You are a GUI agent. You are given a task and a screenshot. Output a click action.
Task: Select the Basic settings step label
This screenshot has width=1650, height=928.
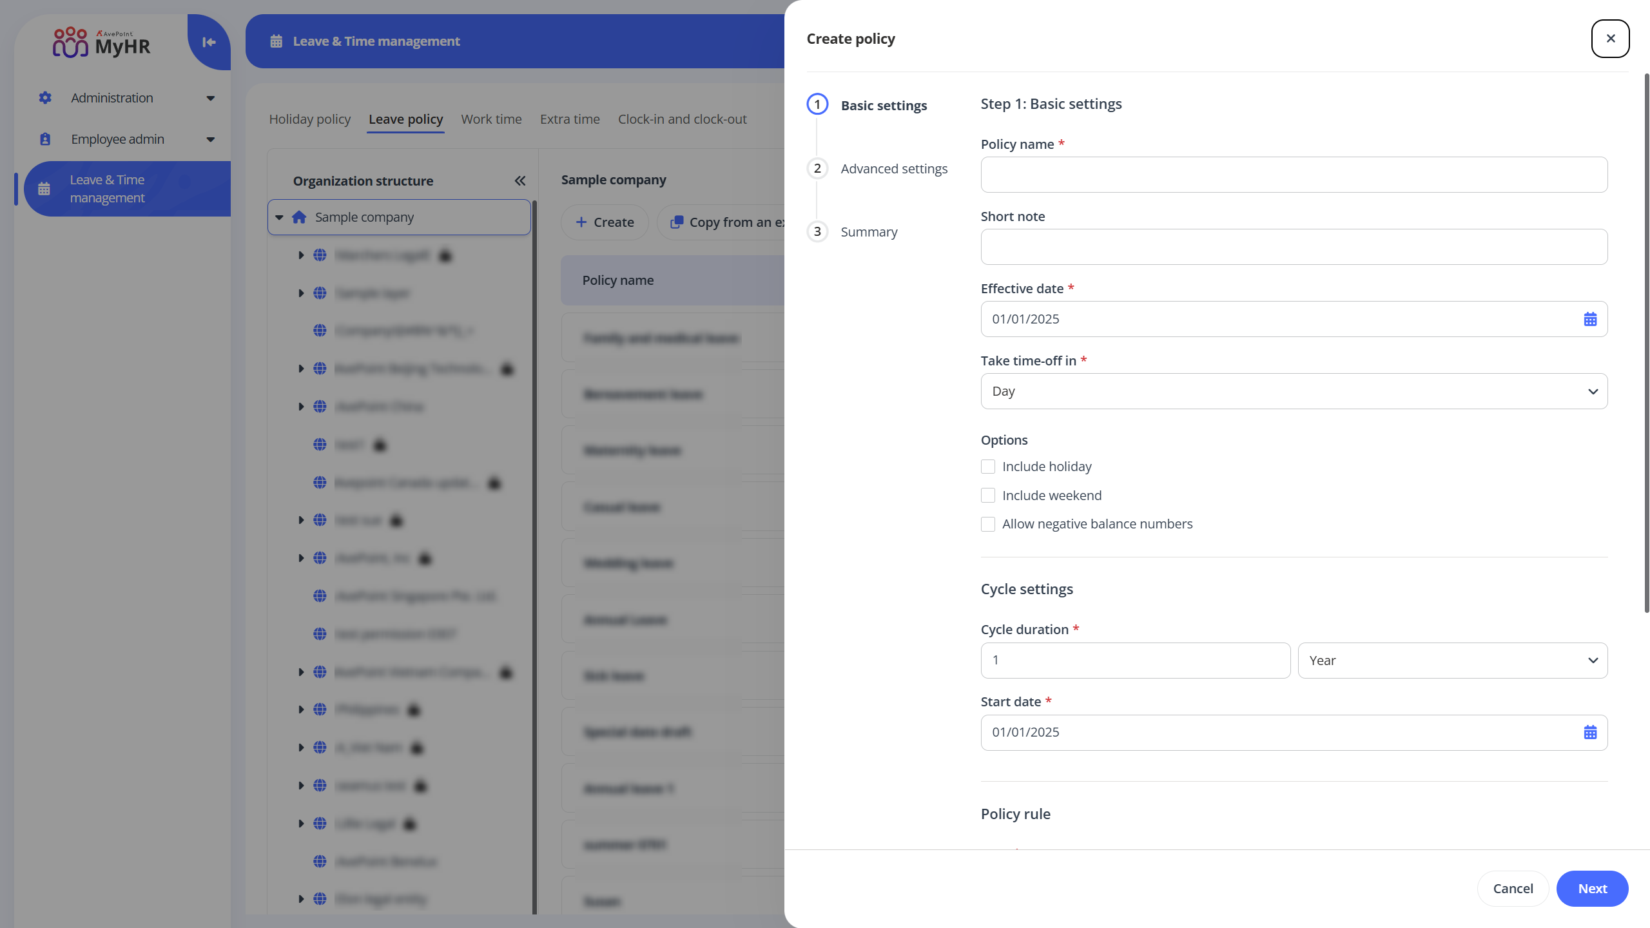coord(884,106)
